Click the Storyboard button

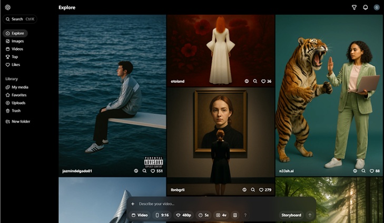[291, 215]
